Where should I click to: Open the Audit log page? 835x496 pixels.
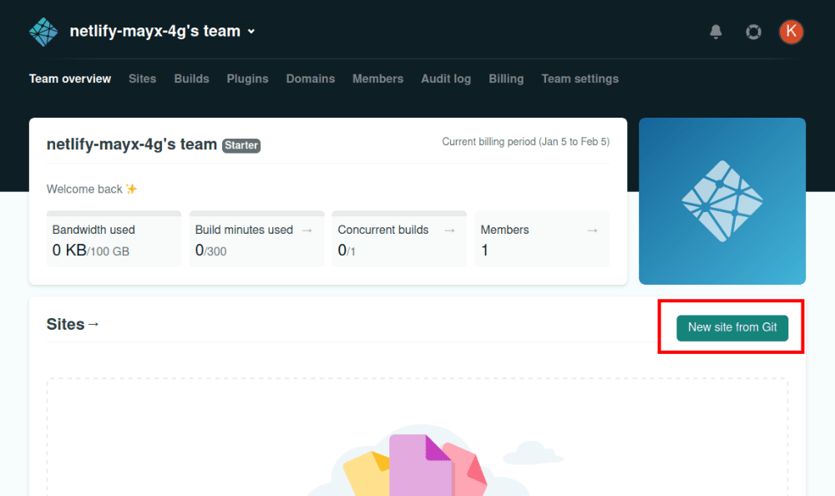(446, 78)
